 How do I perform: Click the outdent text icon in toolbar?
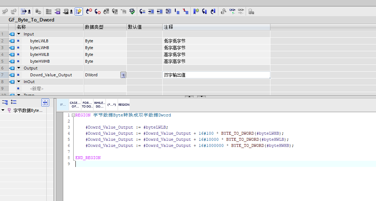[x=159, y=11]
